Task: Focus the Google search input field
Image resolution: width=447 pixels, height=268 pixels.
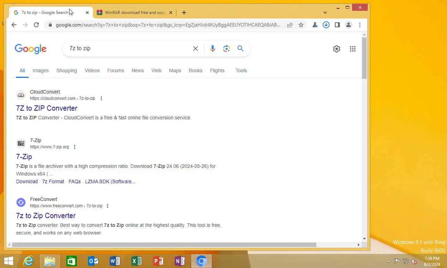Action: point(129,49)
